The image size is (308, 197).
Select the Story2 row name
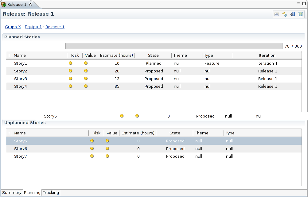[21, 71]
